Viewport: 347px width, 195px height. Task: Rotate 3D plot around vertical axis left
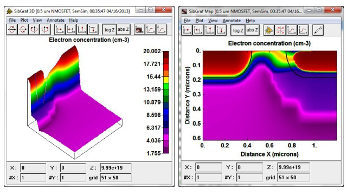pyautogui.click(x=34, y=29)
